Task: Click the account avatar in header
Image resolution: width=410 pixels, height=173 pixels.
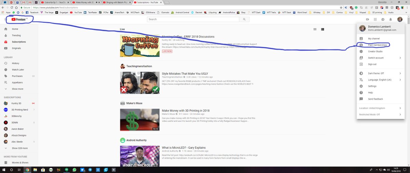Action: click(x=400, y=19)
